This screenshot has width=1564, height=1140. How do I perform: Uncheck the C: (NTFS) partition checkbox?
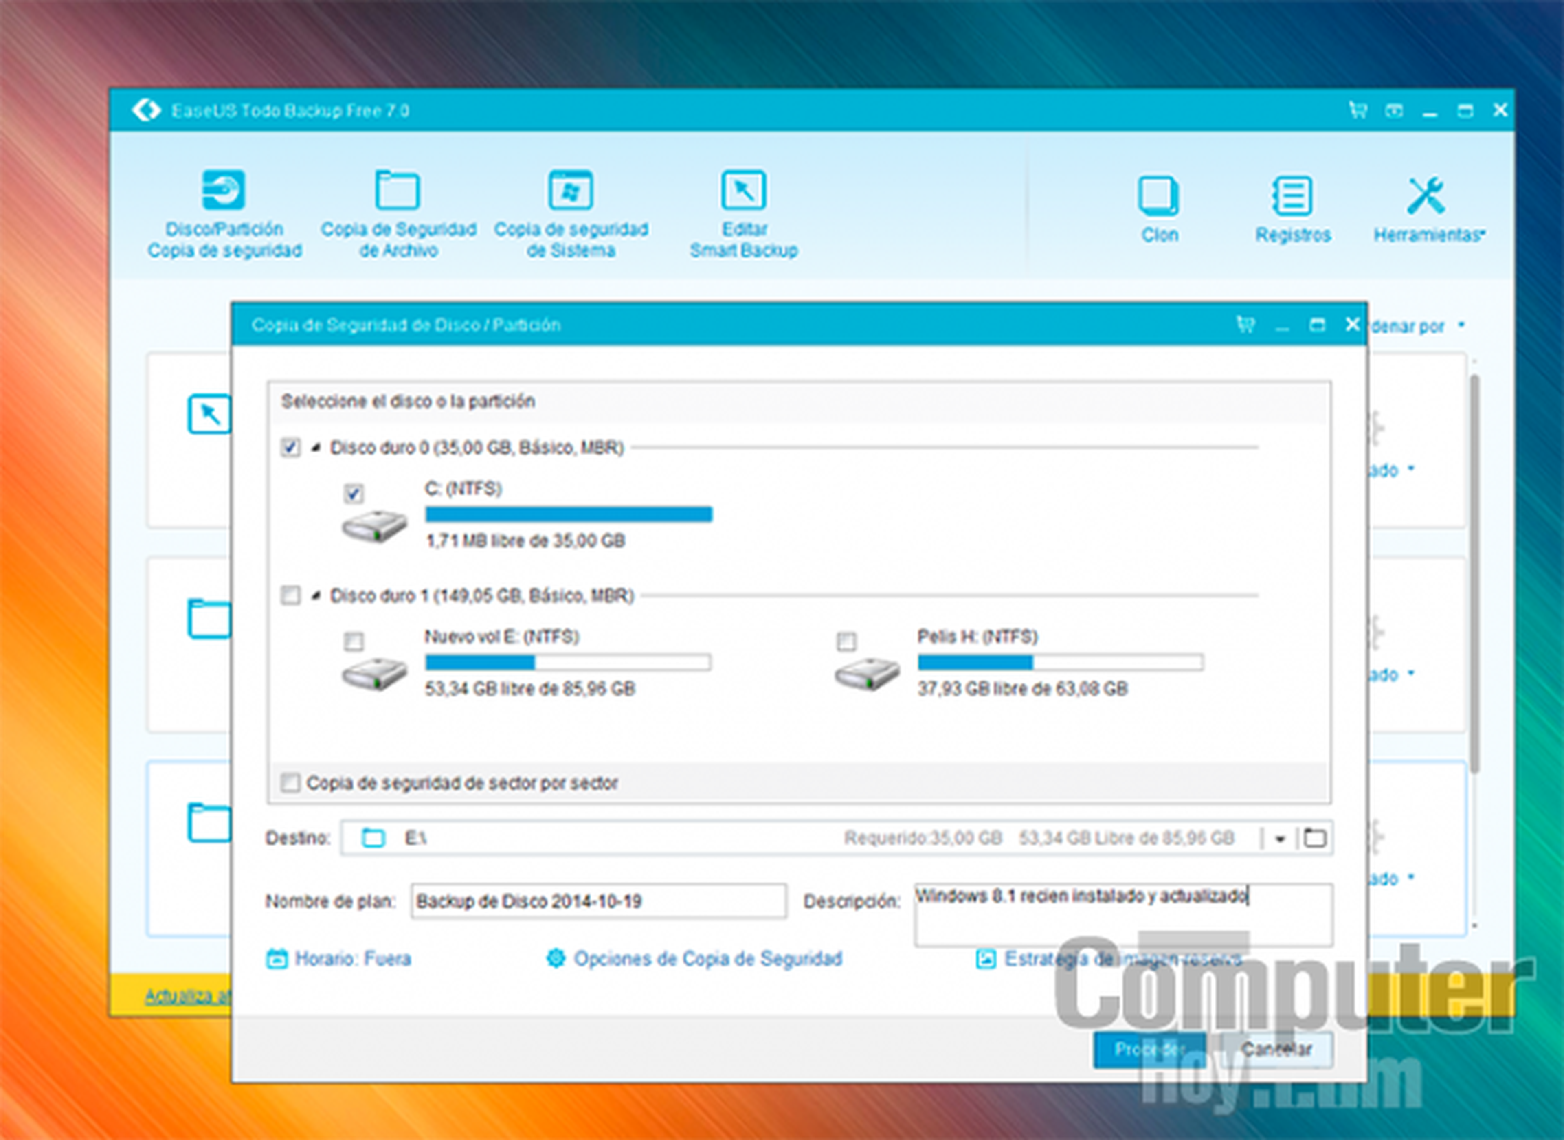click(353, 493)
